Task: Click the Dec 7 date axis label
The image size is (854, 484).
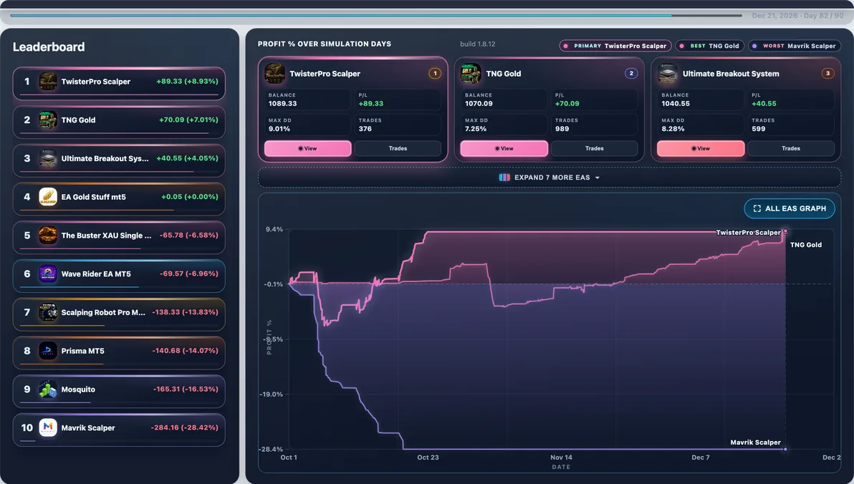Action: [701, 458]
